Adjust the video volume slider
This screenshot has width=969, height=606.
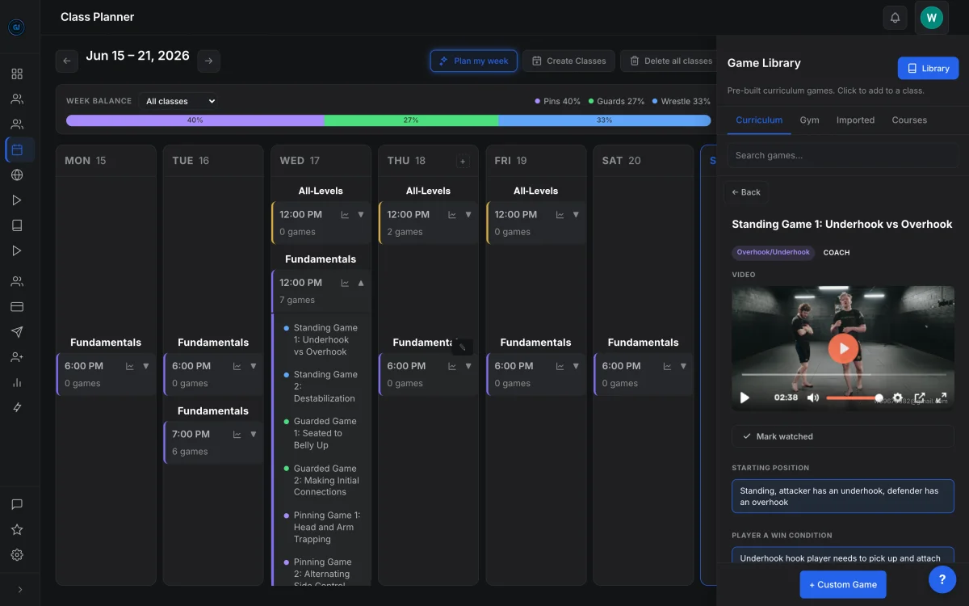[x=854, y=398]
